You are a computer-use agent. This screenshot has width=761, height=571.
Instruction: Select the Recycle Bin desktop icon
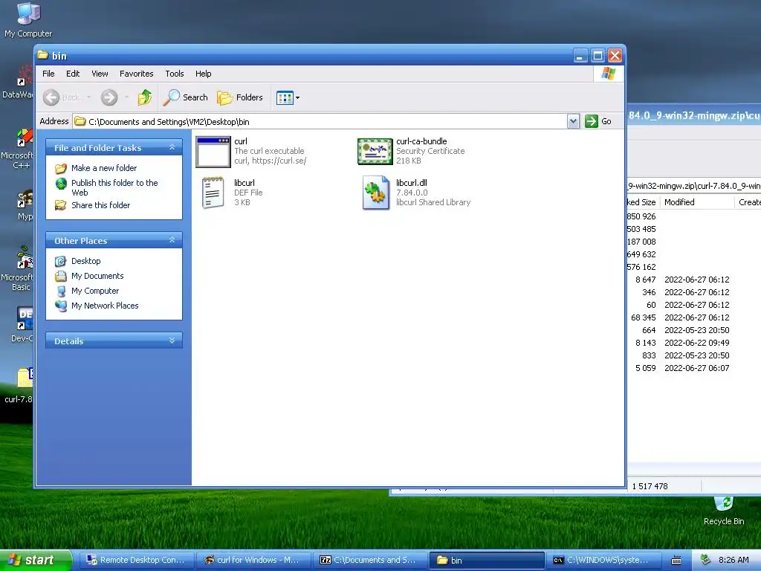724,512
